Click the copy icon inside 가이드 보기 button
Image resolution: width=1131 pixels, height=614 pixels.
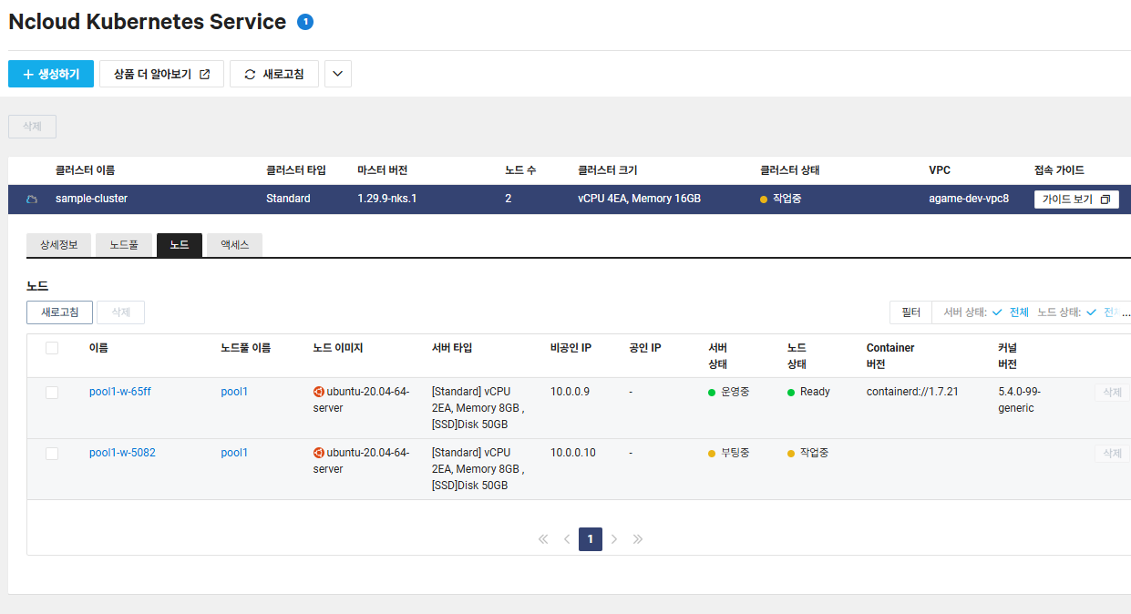pos(1105,199)
